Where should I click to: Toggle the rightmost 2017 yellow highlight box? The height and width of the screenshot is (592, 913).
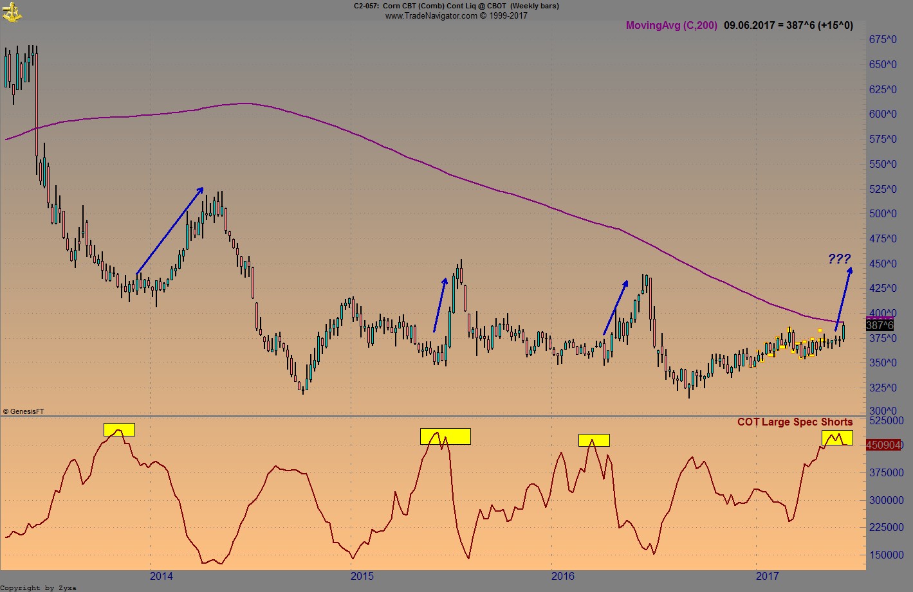point(838,438)
